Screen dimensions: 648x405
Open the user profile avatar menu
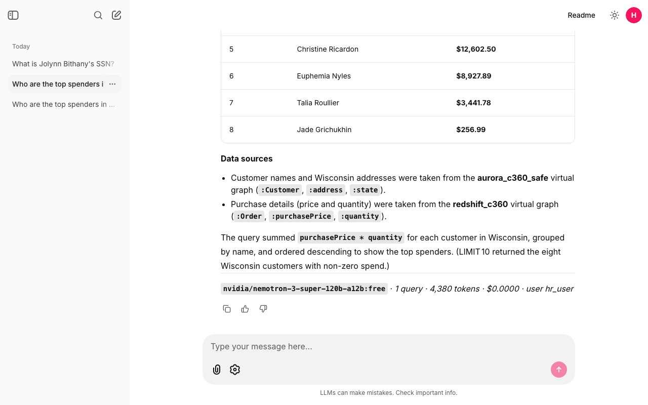pyautogui.click(x=634, y=15)
